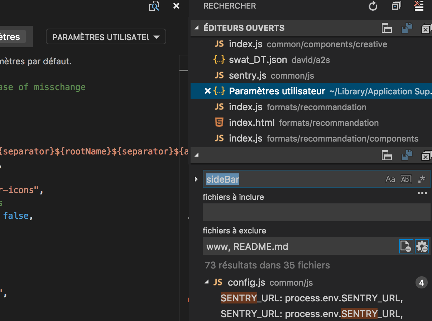Enable whole word matching
Viewport: 432px width, 321px height.
[x=406, y=179]
